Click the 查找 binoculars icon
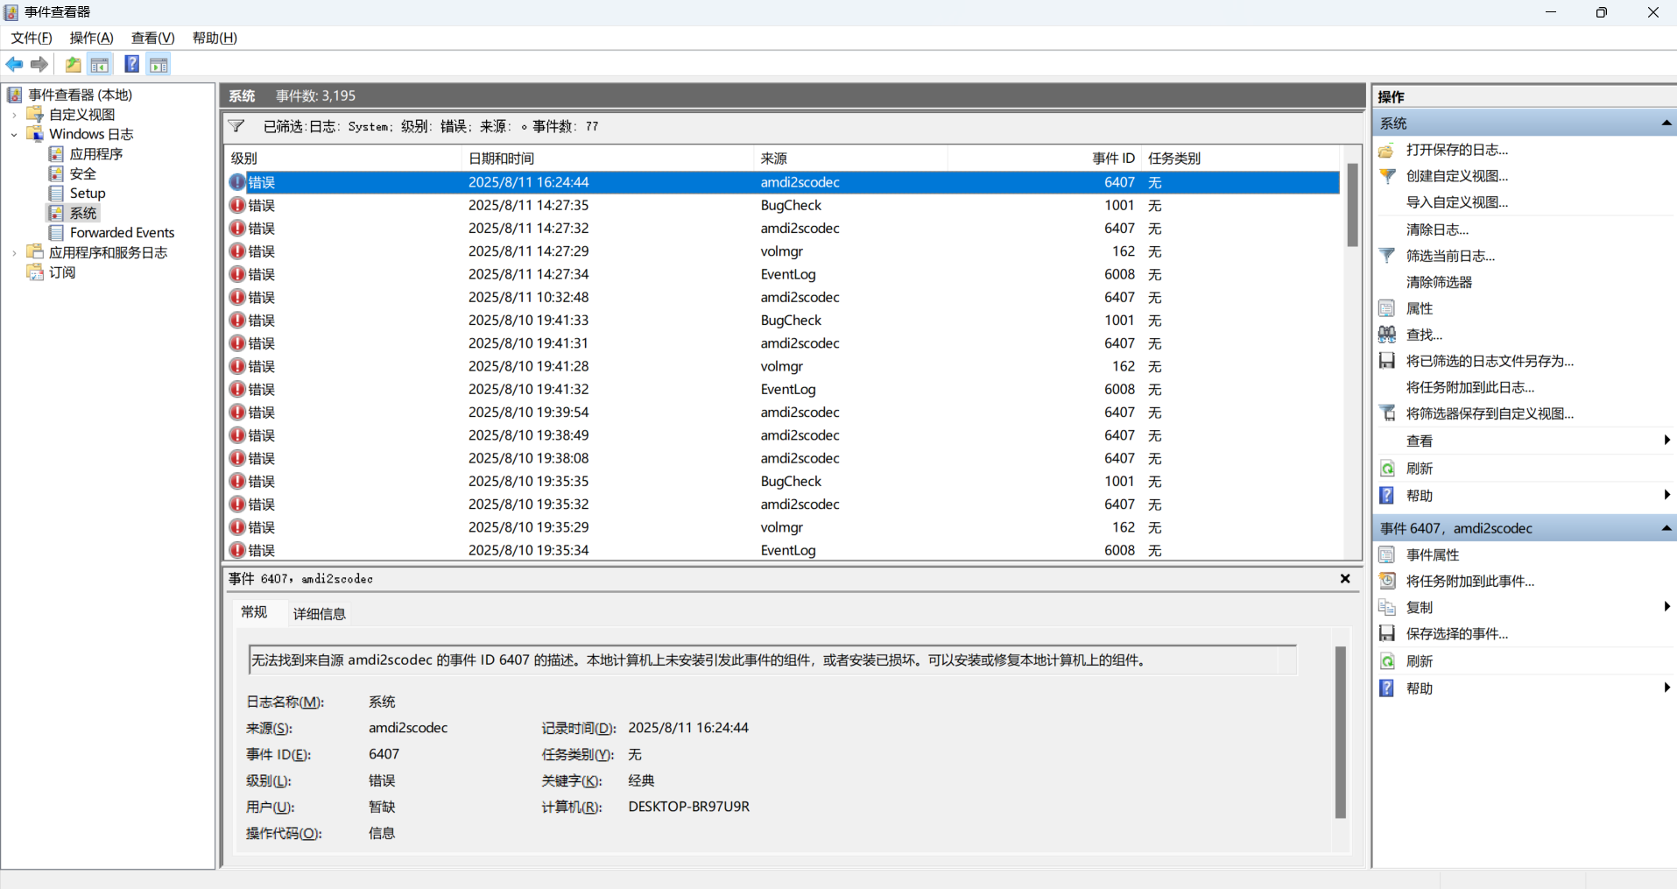Screen dimensions: 1677x889 [1387, 335]
